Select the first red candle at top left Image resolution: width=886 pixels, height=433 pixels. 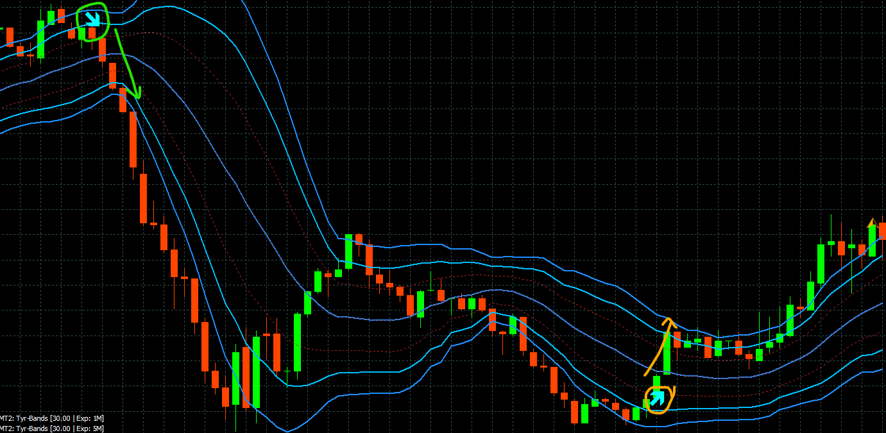pos(10,38)
